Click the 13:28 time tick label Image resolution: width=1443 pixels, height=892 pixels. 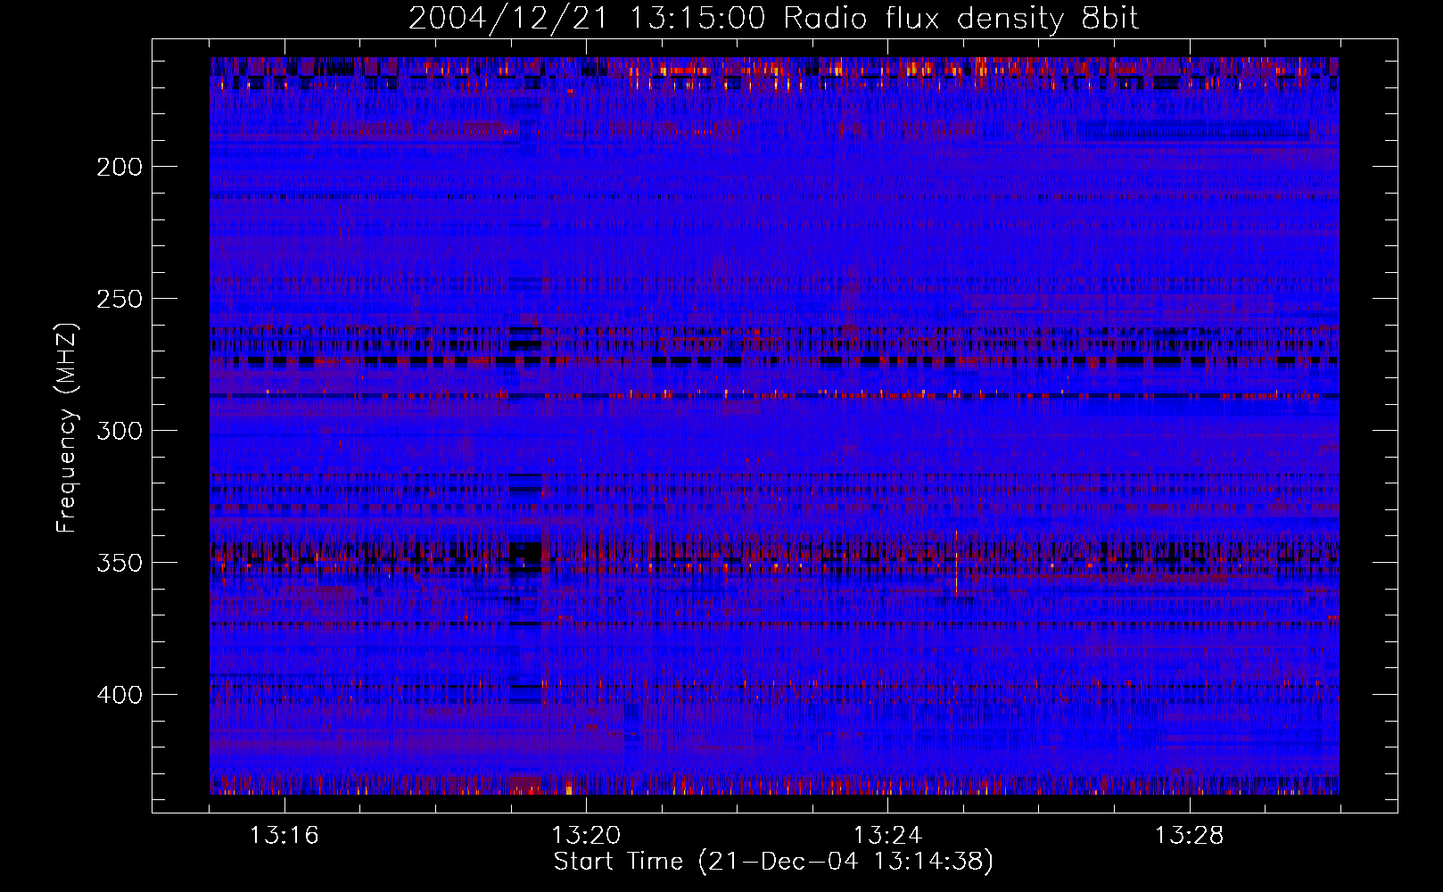coord(1190,836)
